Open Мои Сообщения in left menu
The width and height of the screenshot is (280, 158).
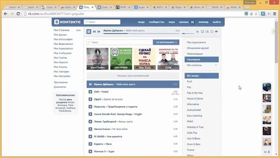[x=63, y=53]
